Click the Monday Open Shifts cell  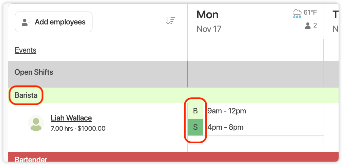coord(255,74)
